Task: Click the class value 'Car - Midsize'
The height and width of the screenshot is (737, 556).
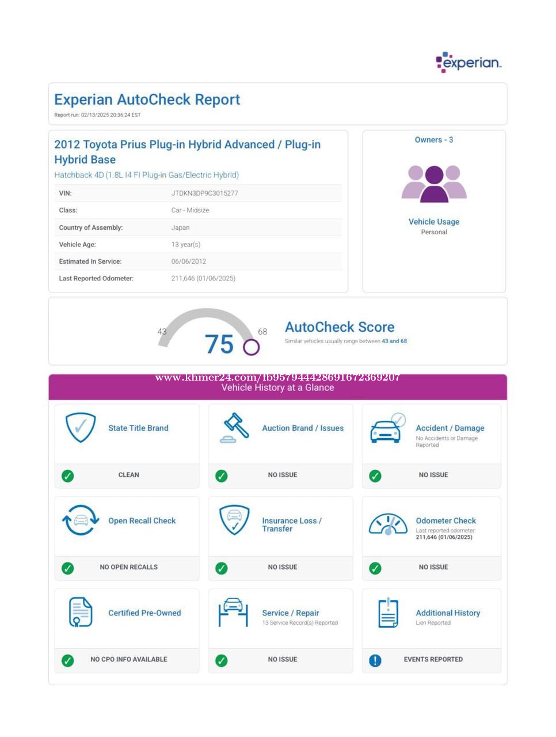Action: tap(190, 210)
